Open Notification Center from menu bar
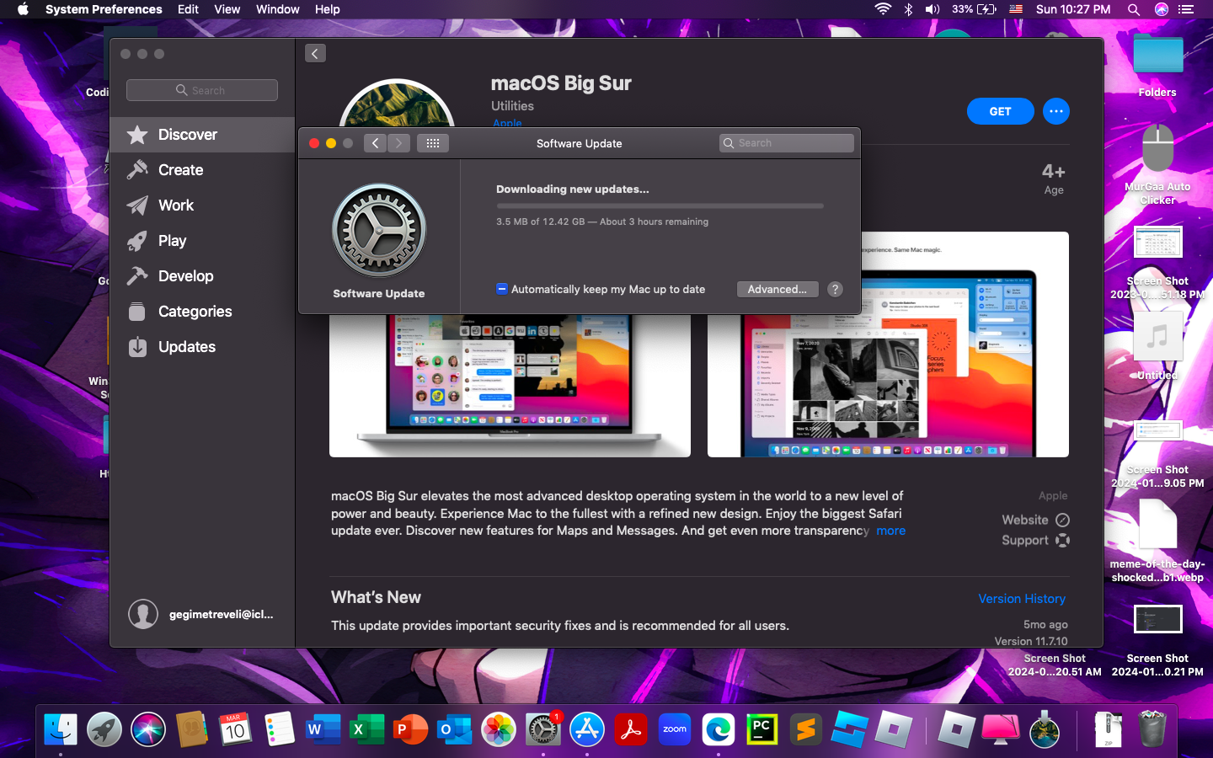 click(x=1186, y=9)
